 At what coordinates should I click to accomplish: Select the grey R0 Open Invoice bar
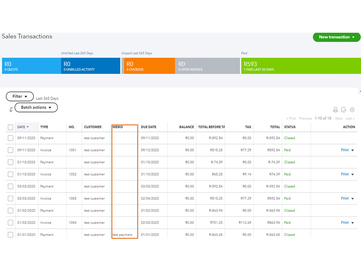(x=207, y=66)
